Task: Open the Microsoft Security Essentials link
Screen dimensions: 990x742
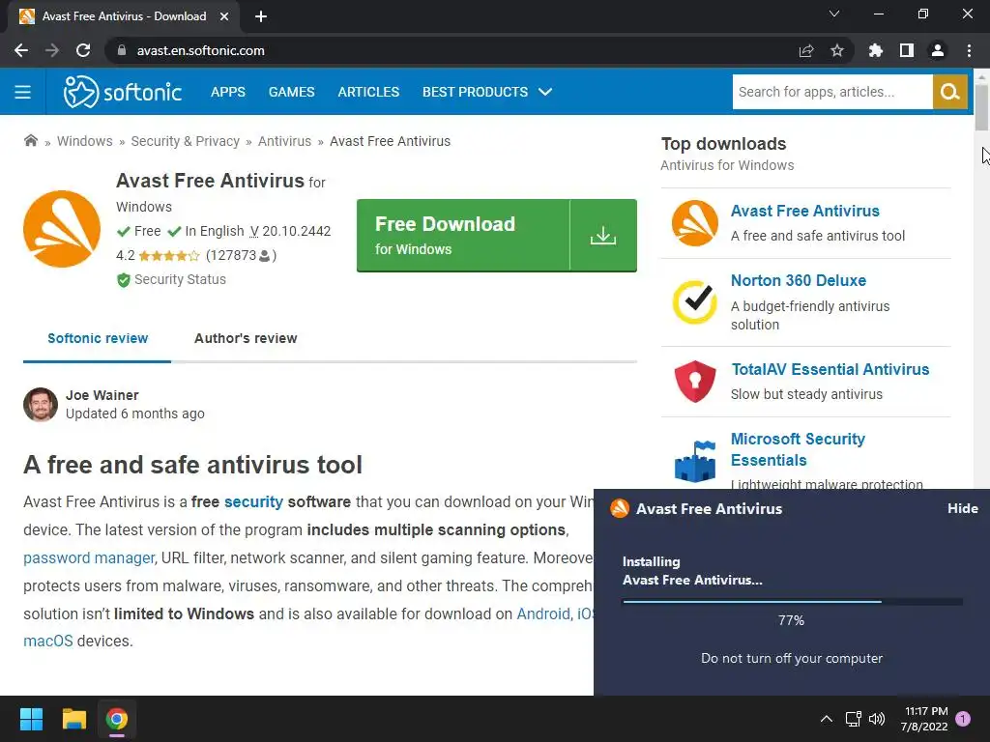Action: [x=798, y=449]
